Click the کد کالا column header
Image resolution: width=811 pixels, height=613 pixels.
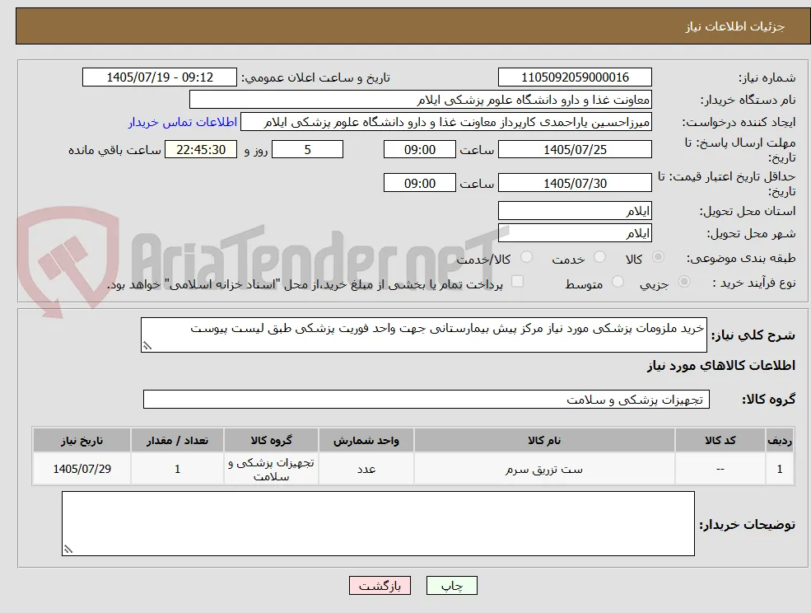720,441
